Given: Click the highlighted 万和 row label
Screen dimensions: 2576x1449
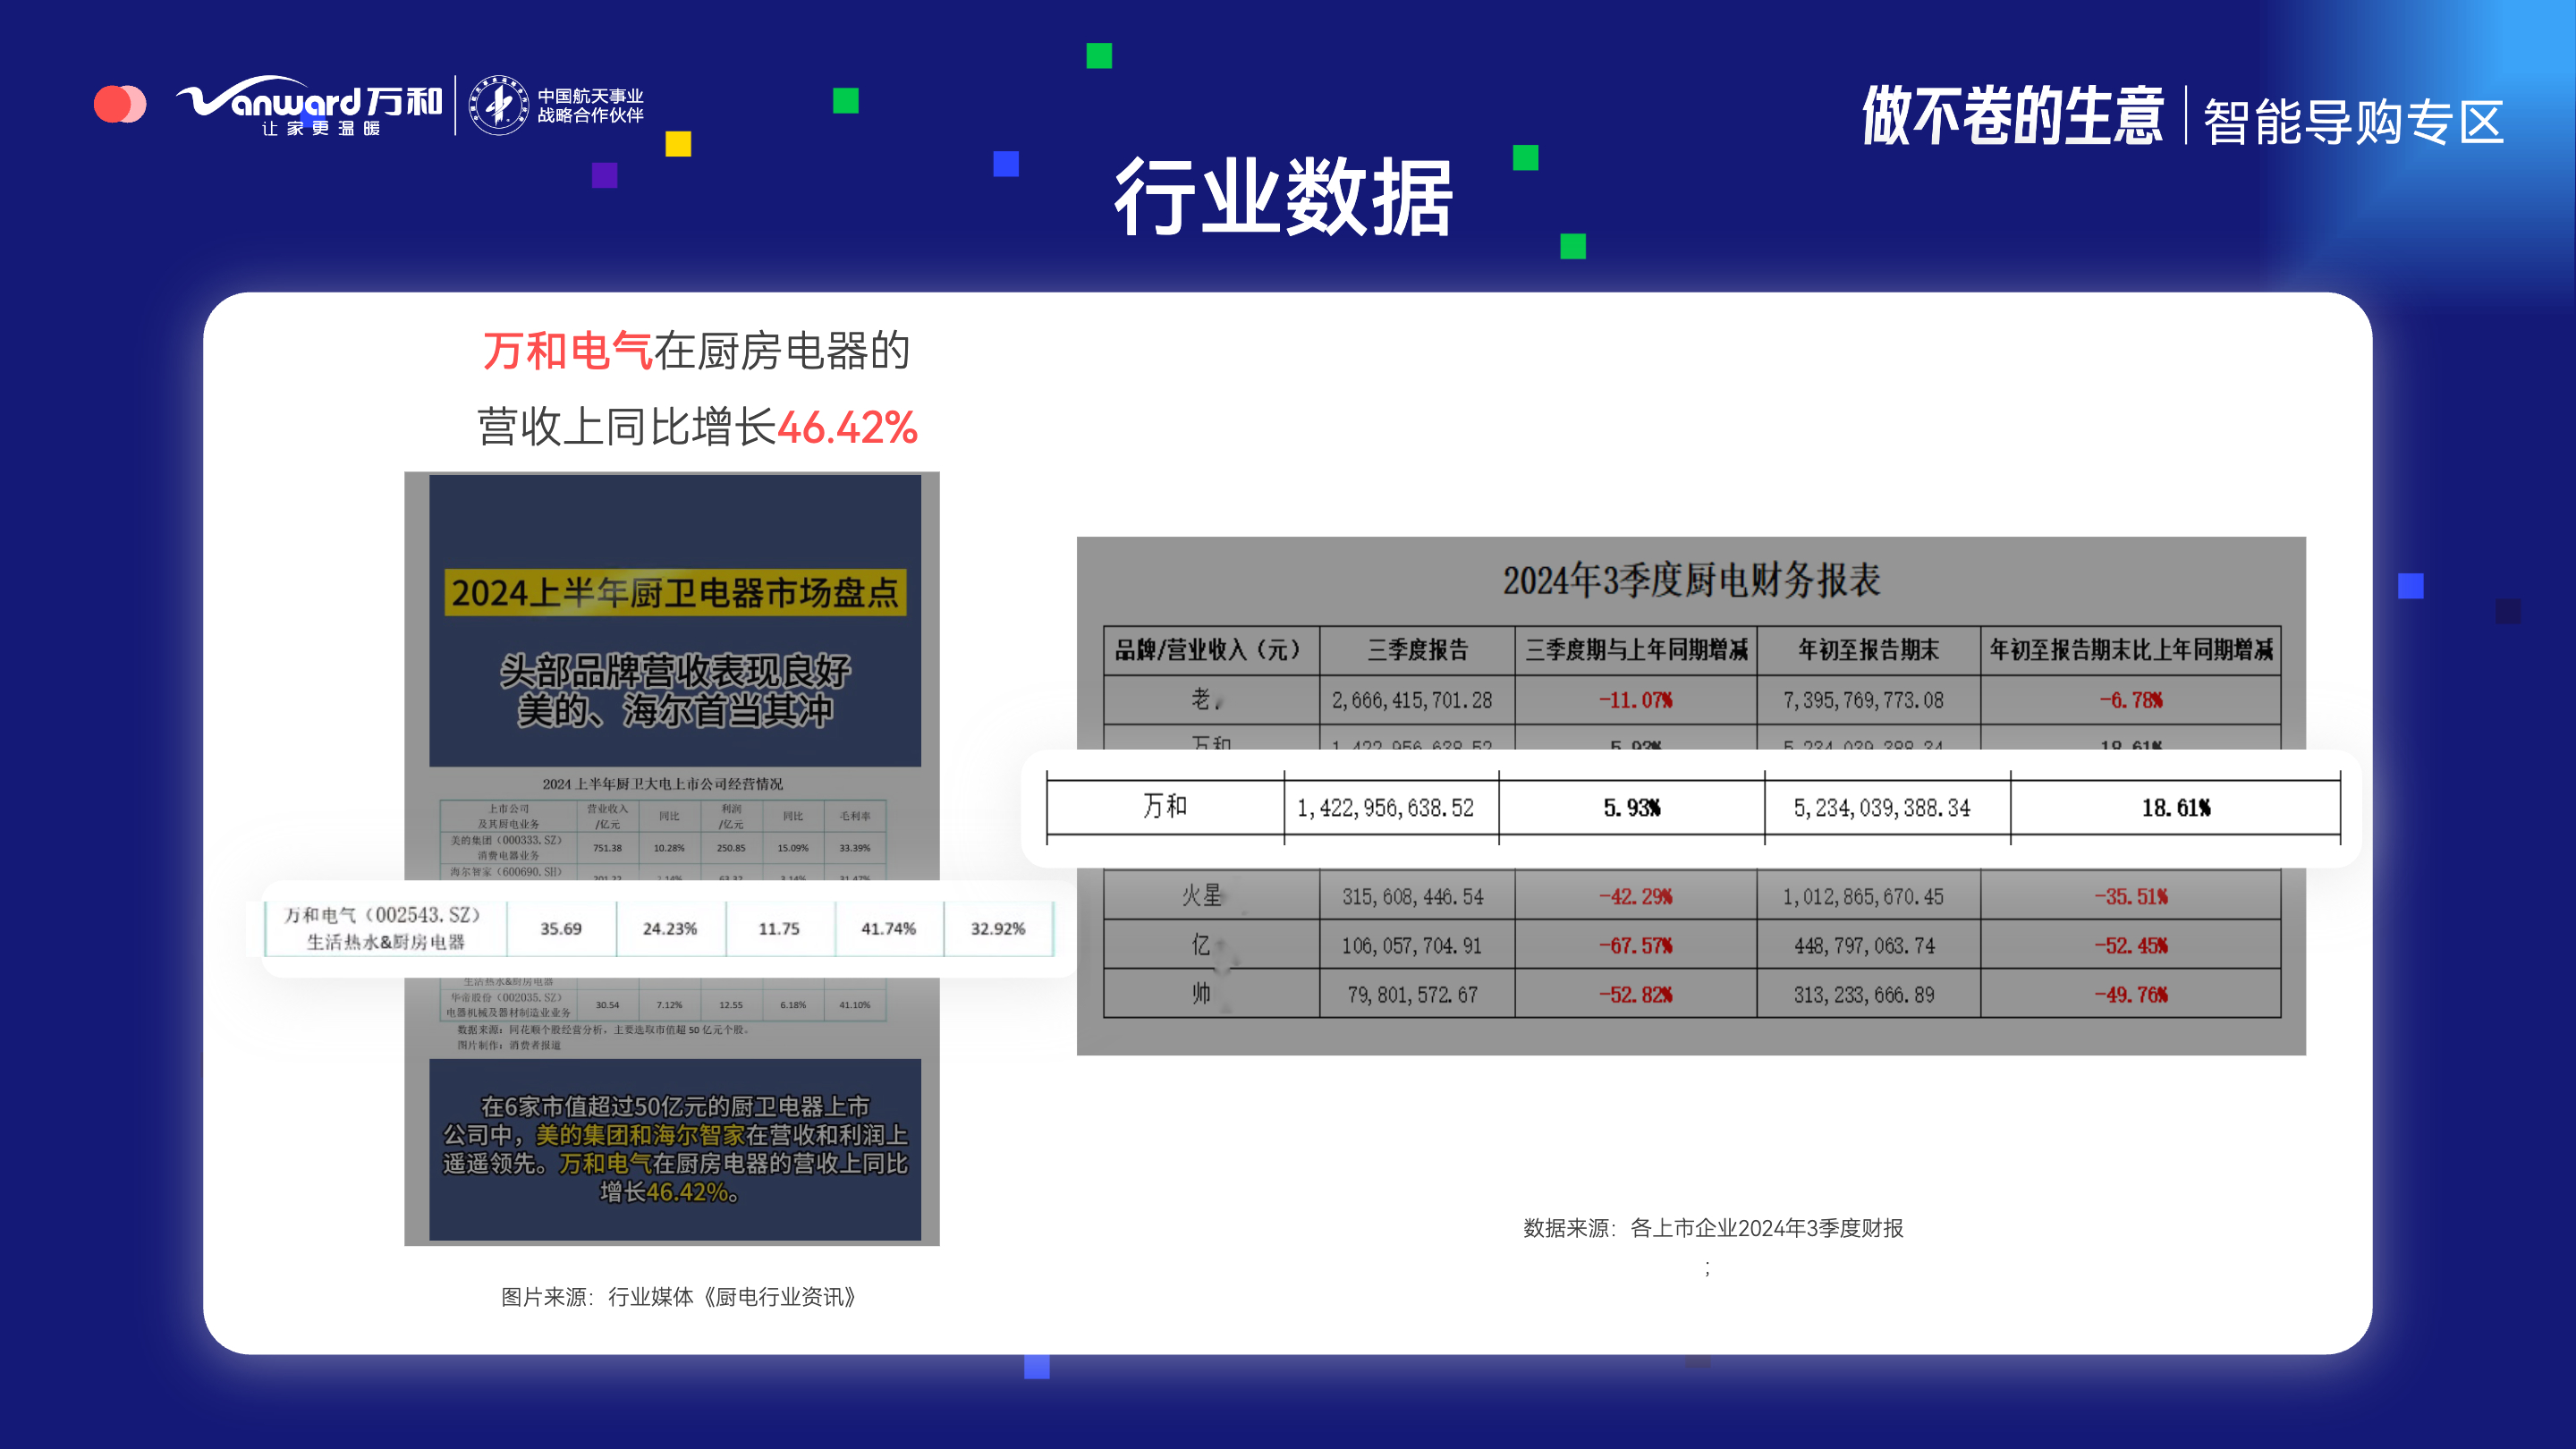Looking at the screenshot, I should tap(1165, 806).
